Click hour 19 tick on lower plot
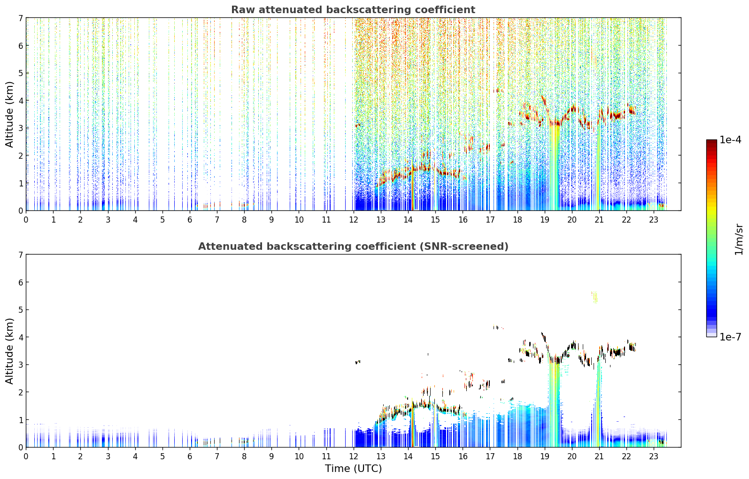The image size is (749, 479). tap(544, 456)
